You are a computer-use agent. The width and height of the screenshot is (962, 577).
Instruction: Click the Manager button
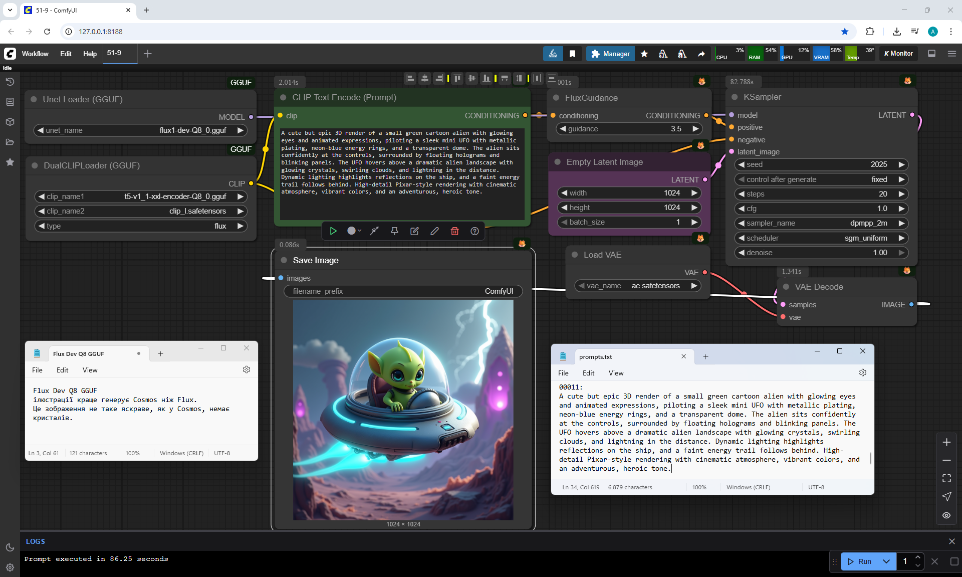(x=610, y=54)
